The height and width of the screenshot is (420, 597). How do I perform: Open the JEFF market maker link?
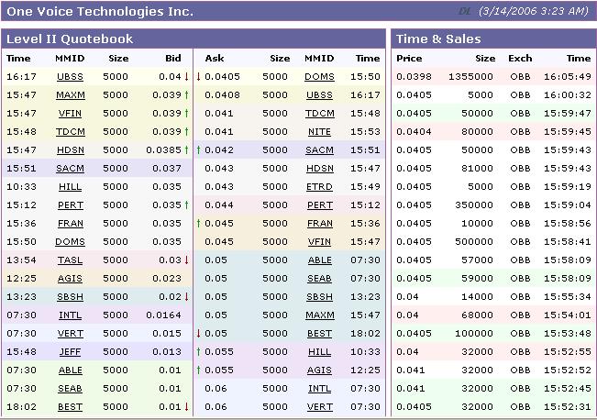coord(70,351)
